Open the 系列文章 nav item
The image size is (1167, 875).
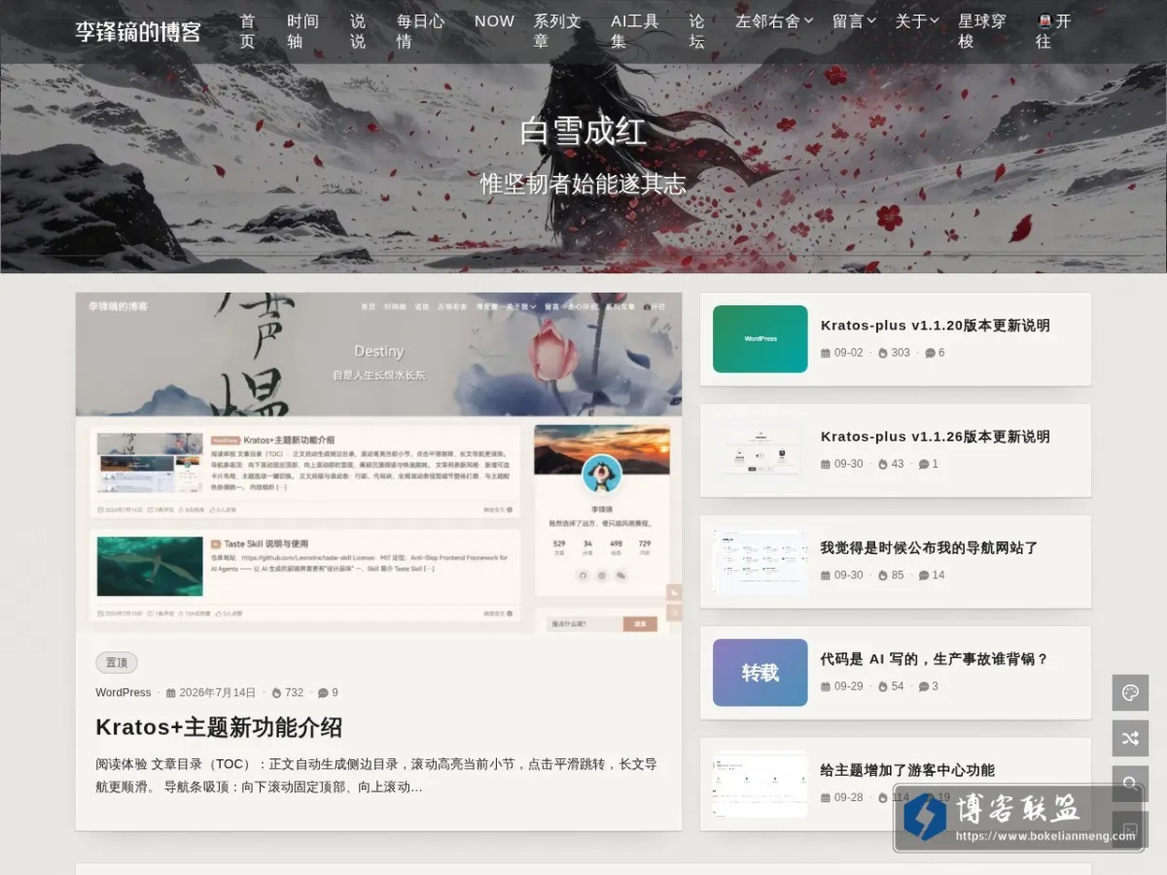[557, 31]
